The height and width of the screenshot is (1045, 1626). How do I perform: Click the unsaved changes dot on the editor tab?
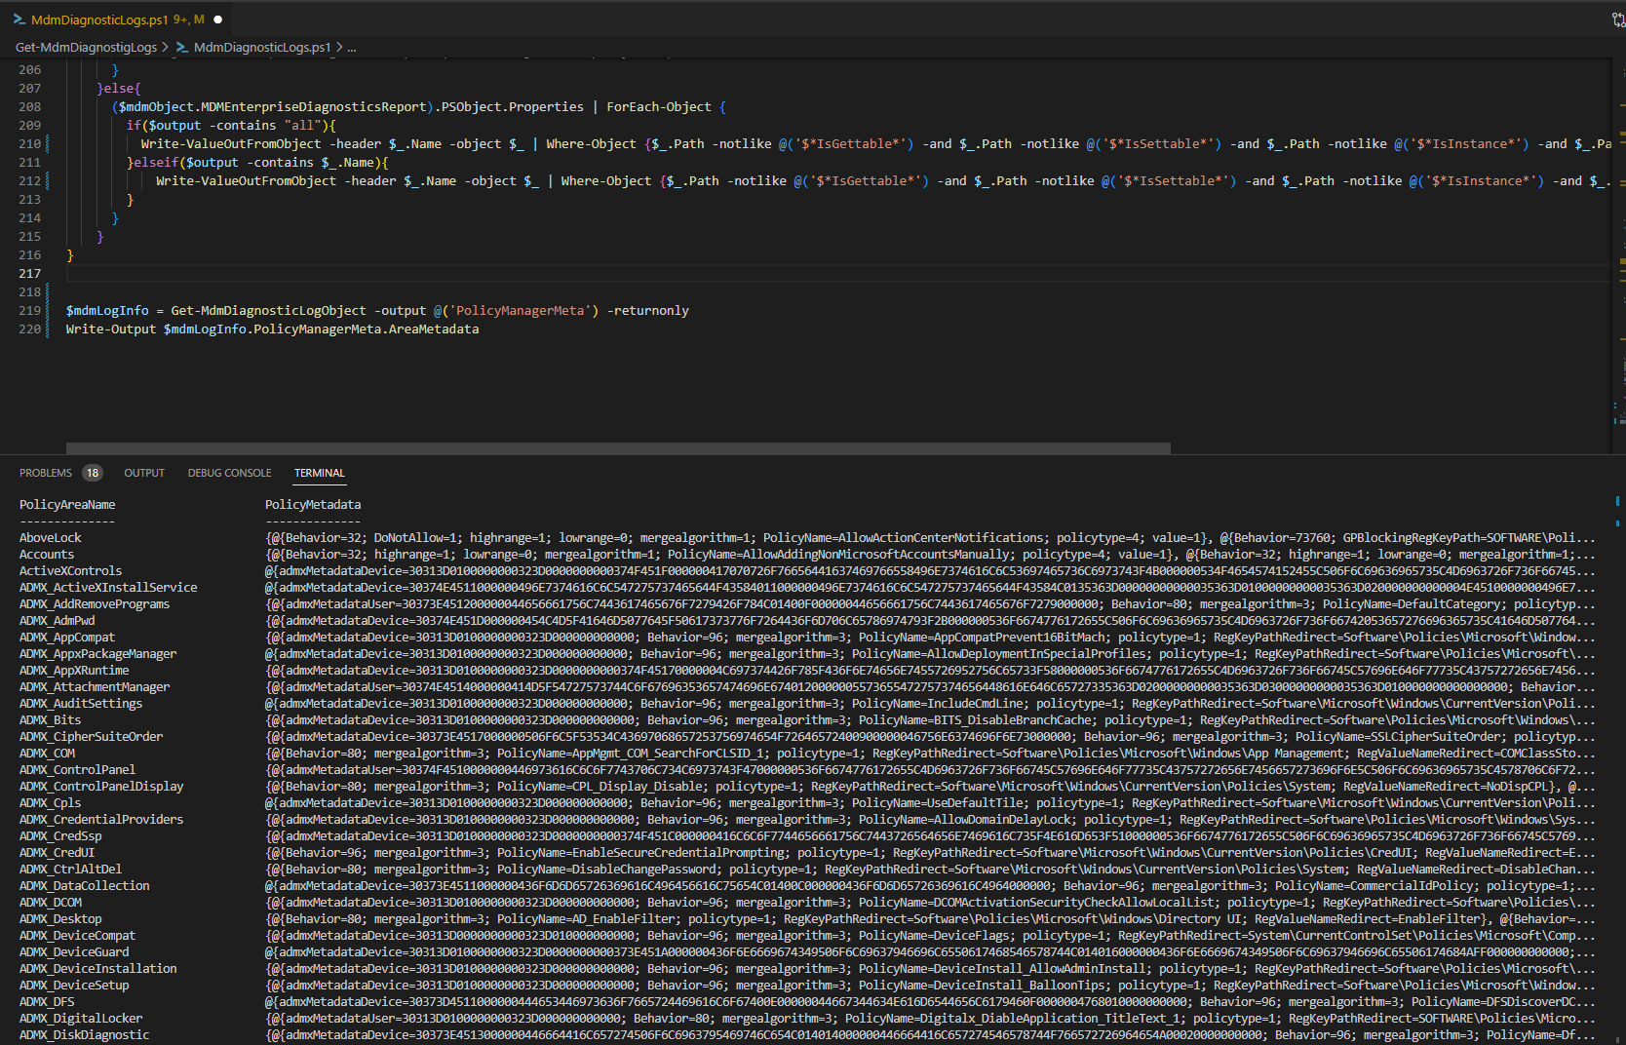pyautogui.click(x=217, y=19)
